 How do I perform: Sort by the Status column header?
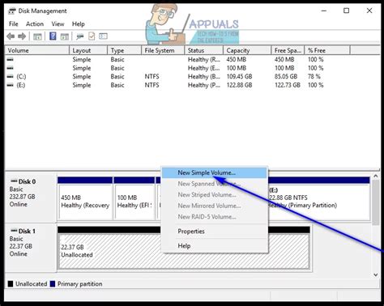pyautogui.click(x=204, y=50)
